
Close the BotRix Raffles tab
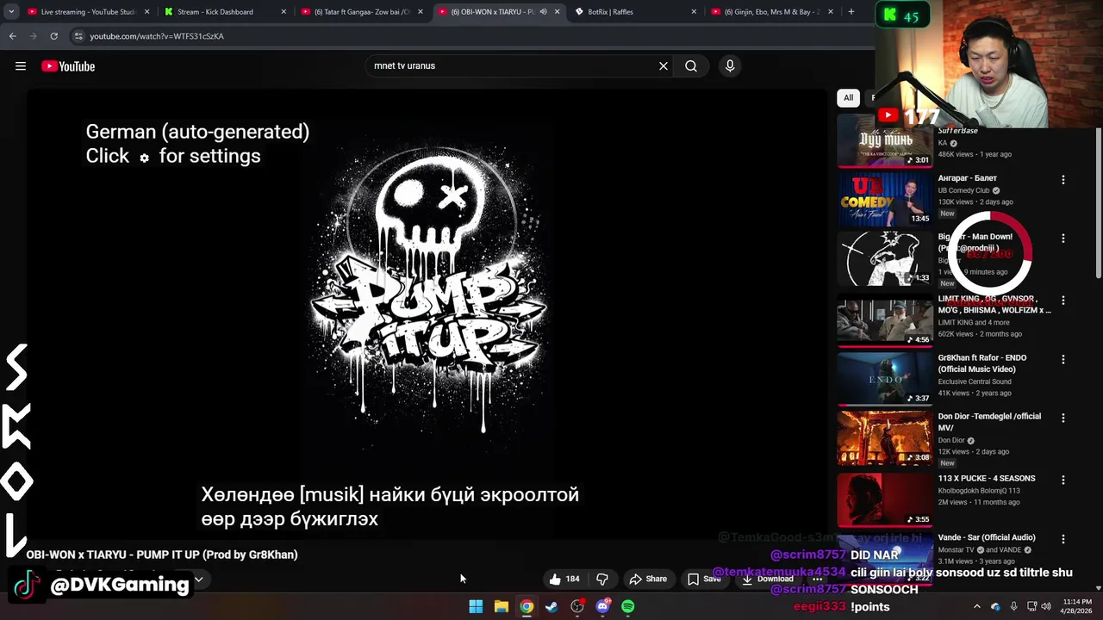click(694, 12)
